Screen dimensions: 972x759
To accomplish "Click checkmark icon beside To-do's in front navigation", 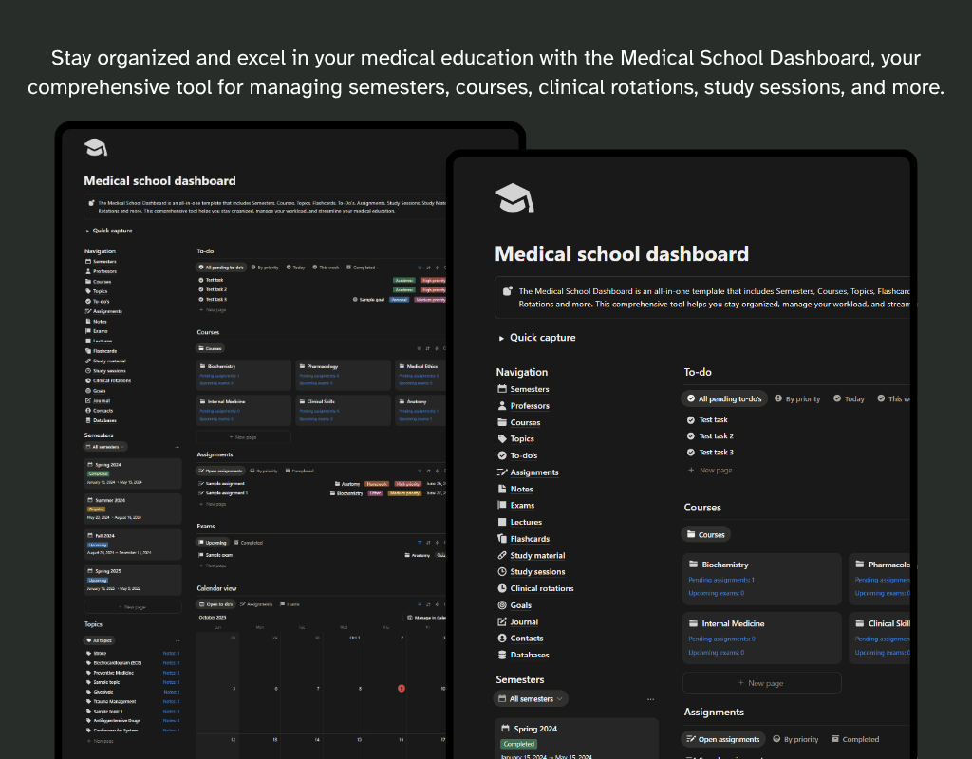I will (x=502, y=455).
